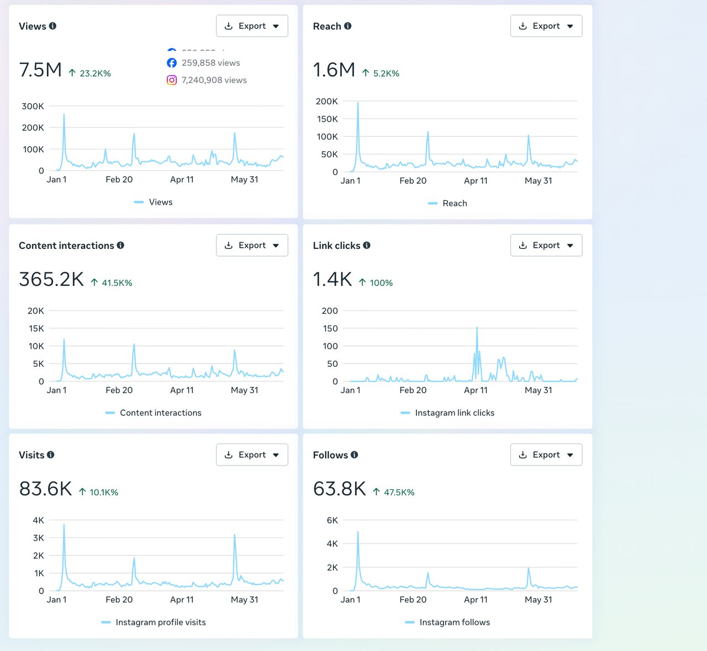Screen dimensions: 707x651
Task: Click download icon in Follows Export button
Action: pos(523,455)
